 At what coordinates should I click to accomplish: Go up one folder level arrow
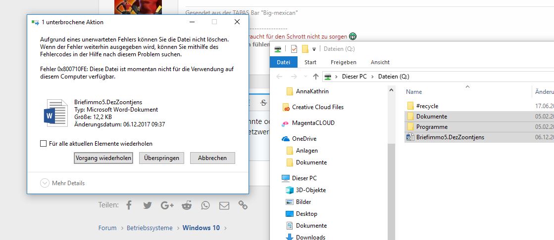point(316,77)
